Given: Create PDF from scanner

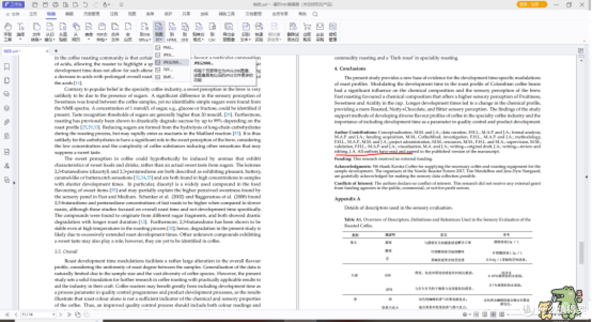Looking at the screenshot, I should coord(49,31).
